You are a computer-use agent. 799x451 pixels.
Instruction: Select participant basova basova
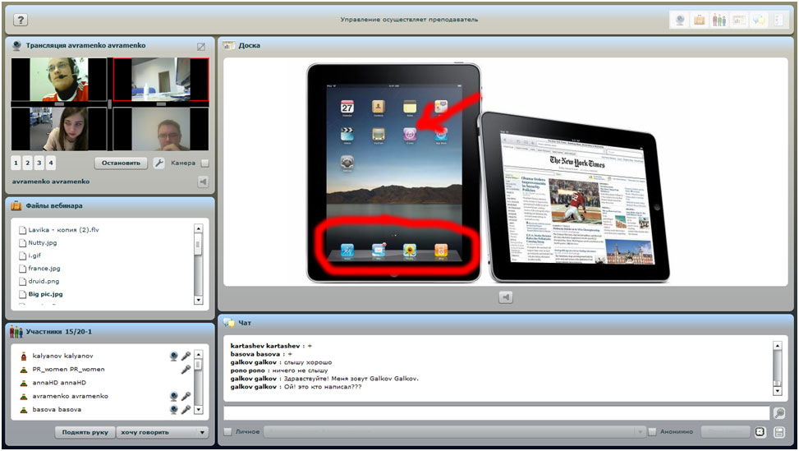57,409
